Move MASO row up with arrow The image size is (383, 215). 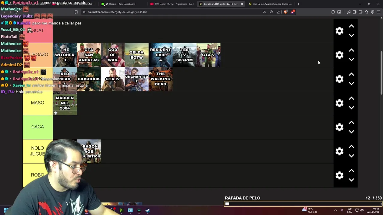tap(352, 99)
